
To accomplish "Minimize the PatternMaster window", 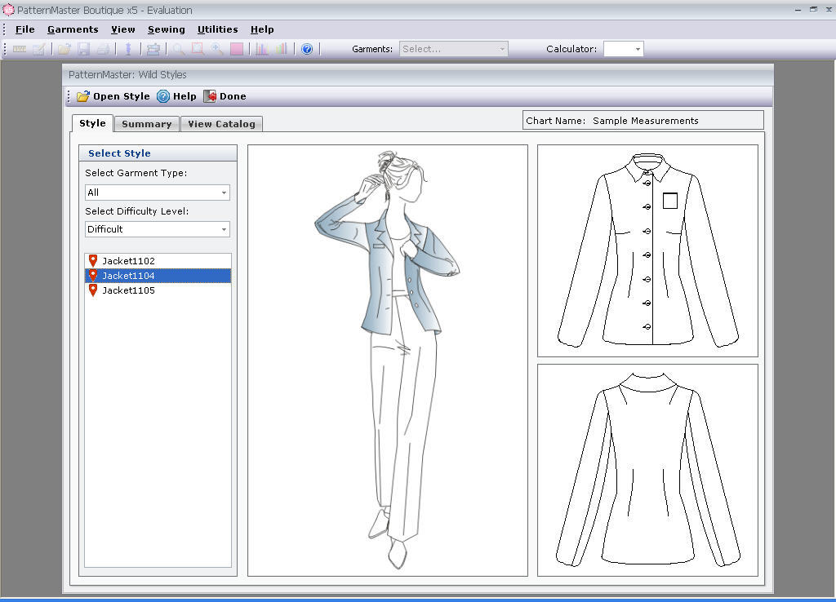I will (798, 10).
